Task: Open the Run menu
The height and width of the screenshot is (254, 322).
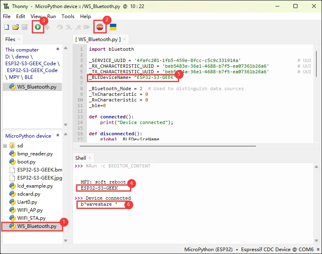Action: click(52, 17)
